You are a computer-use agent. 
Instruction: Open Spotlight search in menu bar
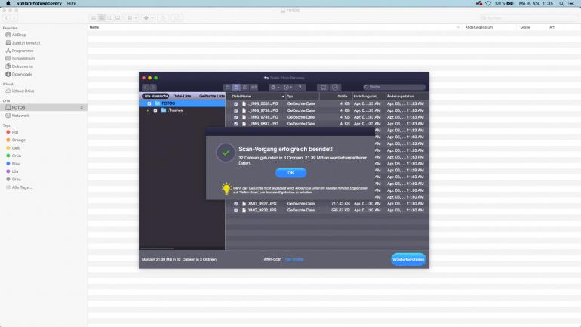[x=561, y=3]
